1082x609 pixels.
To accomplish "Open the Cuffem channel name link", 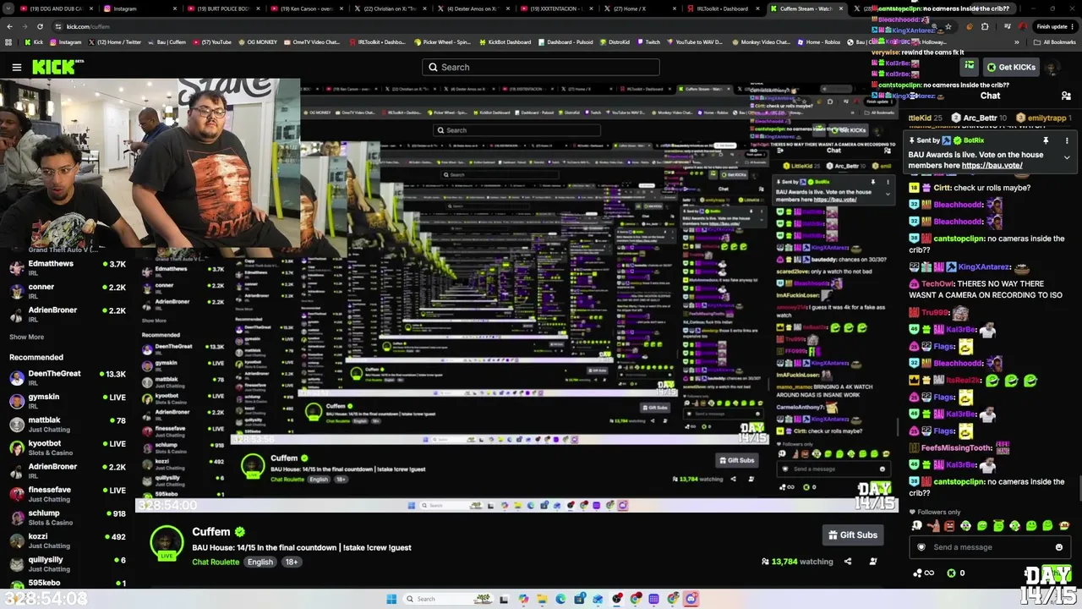I will 211,532.
